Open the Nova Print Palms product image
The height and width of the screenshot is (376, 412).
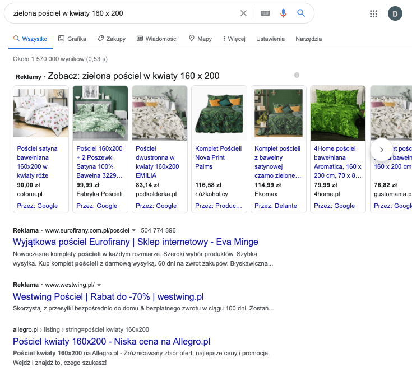tap(219, 113)
